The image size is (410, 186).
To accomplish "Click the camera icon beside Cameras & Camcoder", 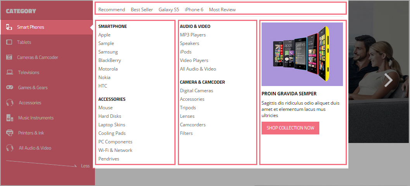I will (9, 57).
